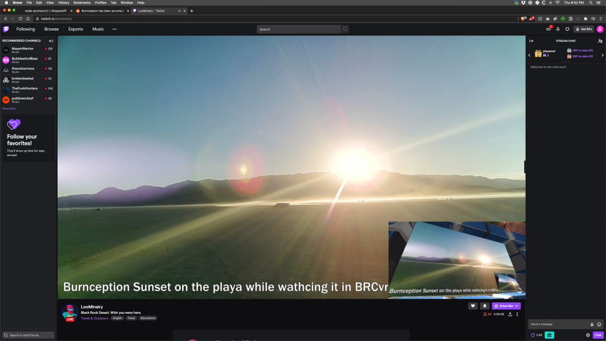Image resolution: width=606 pixels, height=341 pixels.
Task: Click the Pocket extension icon
Action: 540,19
